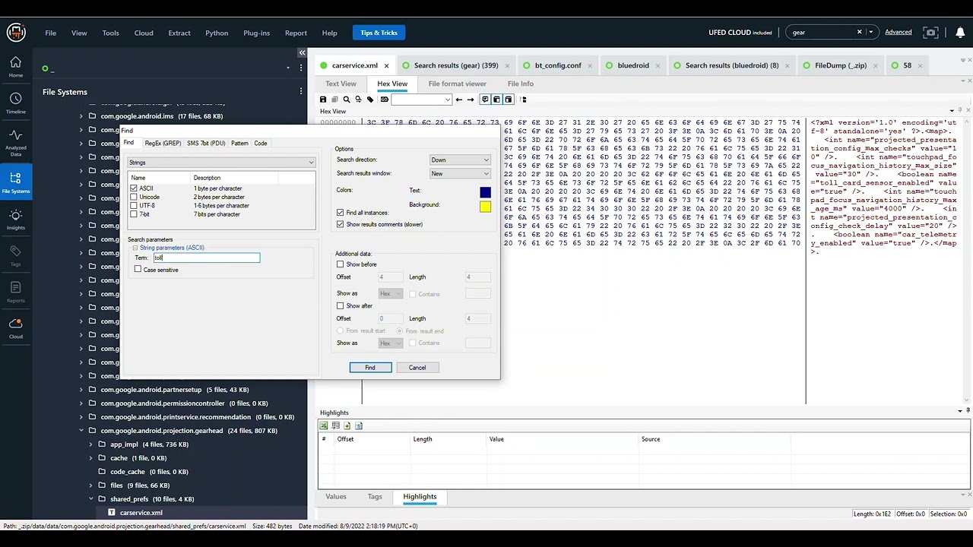Expand the app_impl folder
973x547 pixels.
(x=90, y=444)
